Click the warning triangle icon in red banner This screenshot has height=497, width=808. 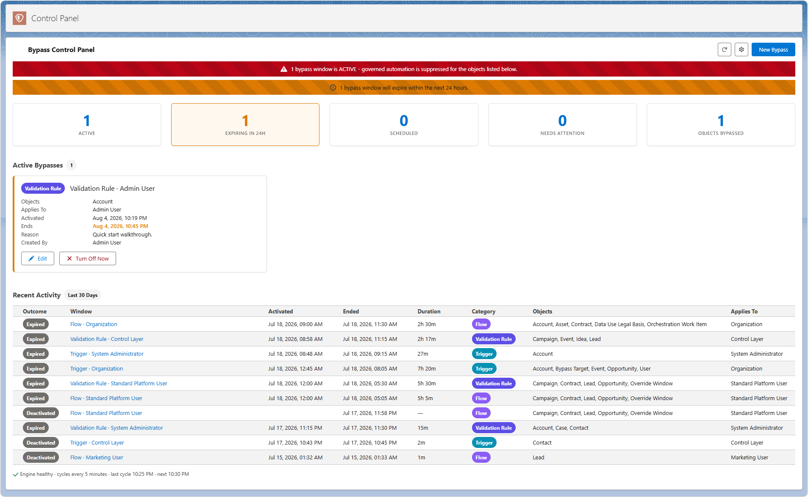pos(284,69)
